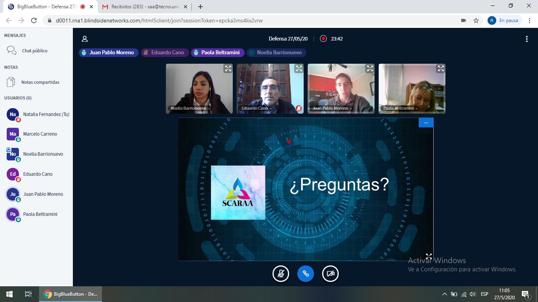538x302 pixels.
Task: Open the three-dot options menu
Action: pyautogui.click(x=527, y=39)
